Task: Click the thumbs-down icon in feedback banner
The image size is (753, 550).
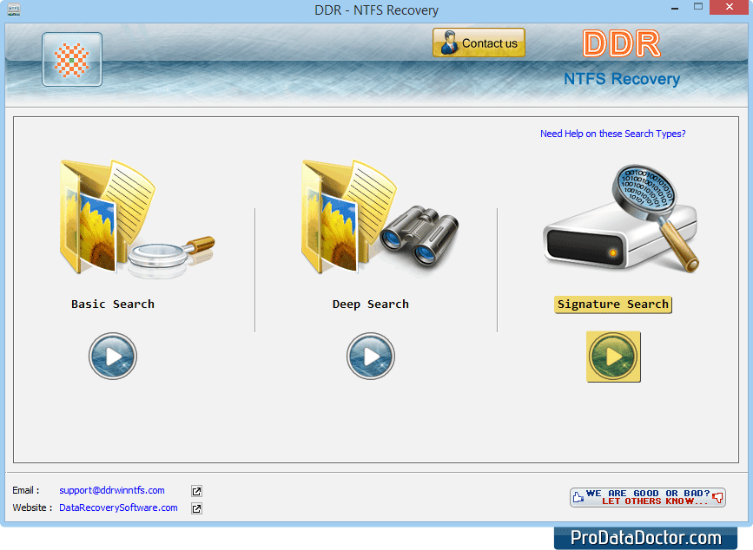Action: pos(718,497)
